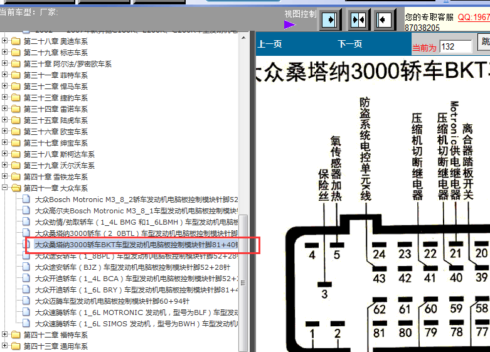The image size is (490, 352).
Task: Click the 防盗系统电控单元K线 label in diagram
Action: pyautogui.click(x=365, y=149)
